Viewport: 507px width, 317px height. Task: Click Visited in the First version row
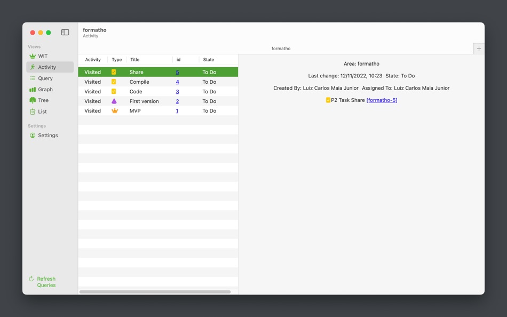92,101
